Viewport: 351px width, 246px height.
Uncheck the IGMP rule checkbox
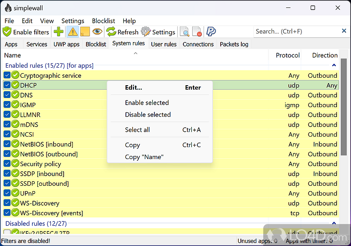(7, 105)
